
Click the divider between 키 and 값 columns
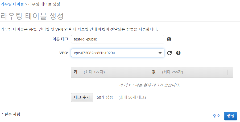pyautogui.click(x=149, y=72)
